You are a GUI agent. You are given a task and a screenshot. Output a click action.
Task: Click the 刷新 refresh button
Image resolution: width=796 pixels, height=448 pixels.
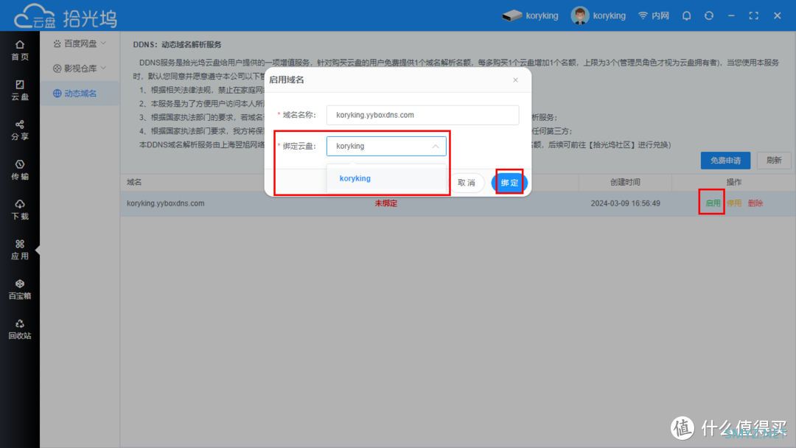[x=774, y=161]
